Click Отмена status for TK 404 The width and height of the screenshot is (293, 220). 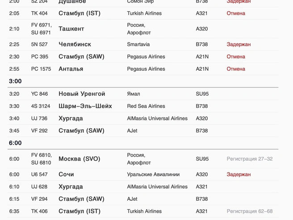[x=236, y=13]
